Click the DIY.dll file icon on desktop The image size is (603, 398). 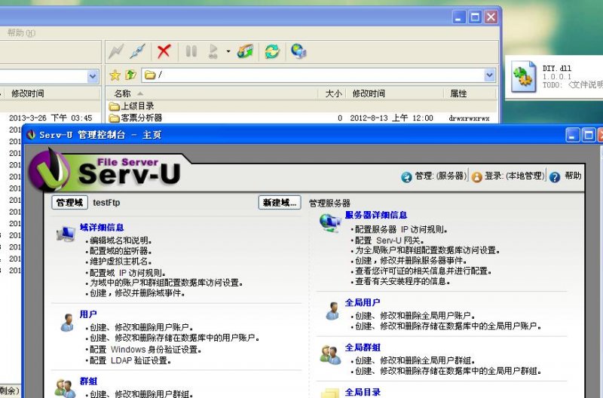point(523,77)
